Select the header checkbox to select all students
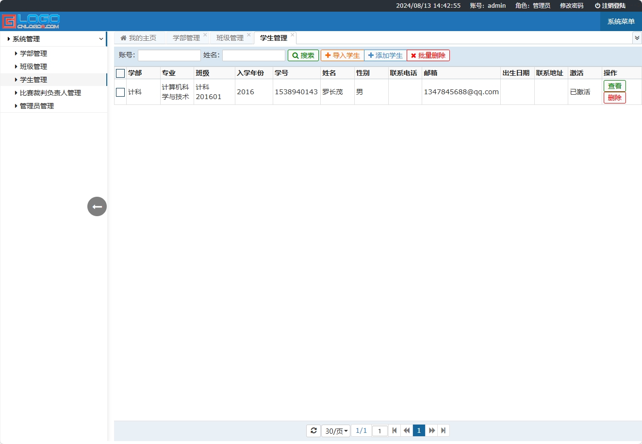The height and width of the screenshot is (444, 642). [120, 73]
